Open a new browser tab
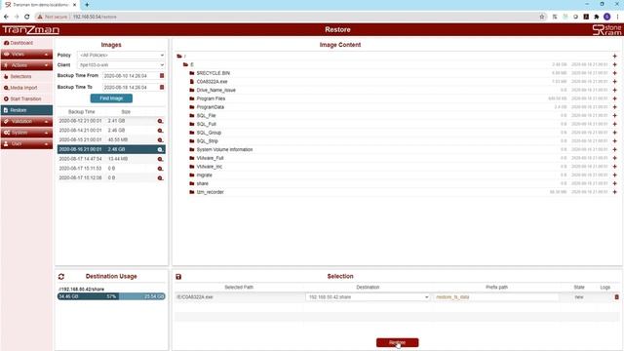 pyautogui.click(x=87, y=5)
